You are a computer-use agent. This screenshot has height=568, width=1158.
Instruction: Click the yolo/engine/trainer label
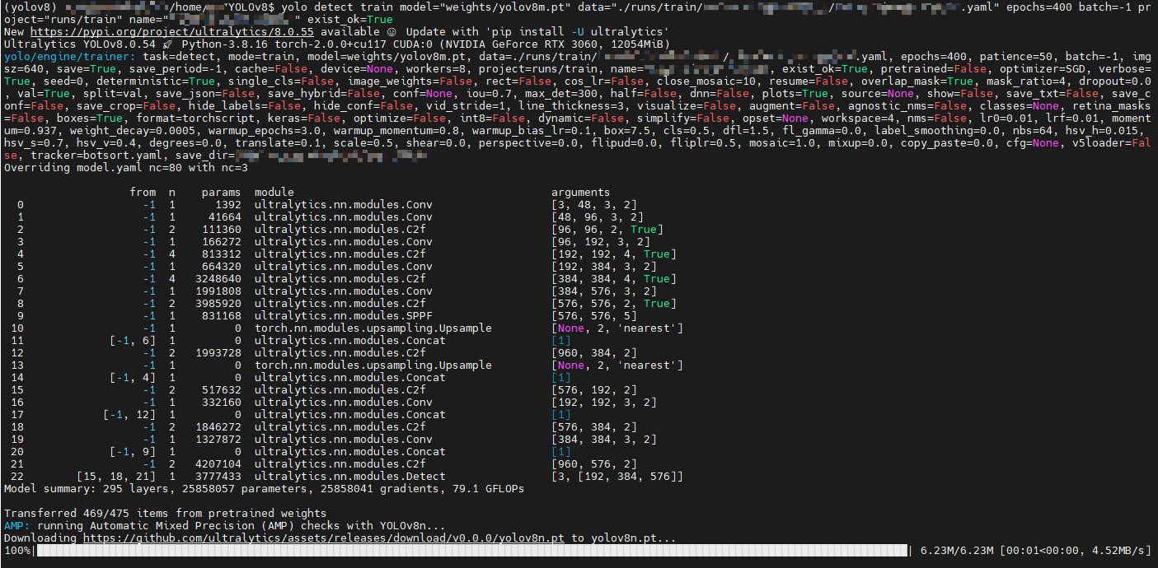(64, 56)
